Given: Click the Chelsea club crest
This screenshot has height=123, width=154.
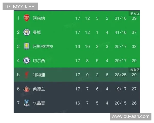Looking at the screenshot, I should (27, 60).
